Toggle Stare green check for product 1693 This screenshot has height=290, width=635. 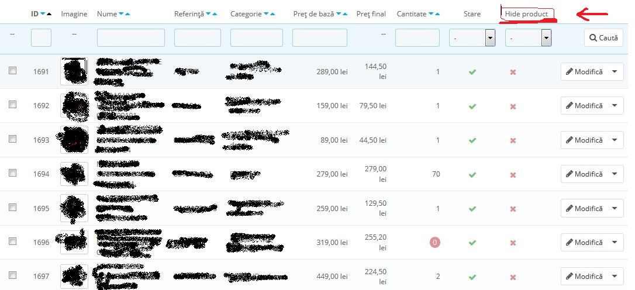[472, 140]
